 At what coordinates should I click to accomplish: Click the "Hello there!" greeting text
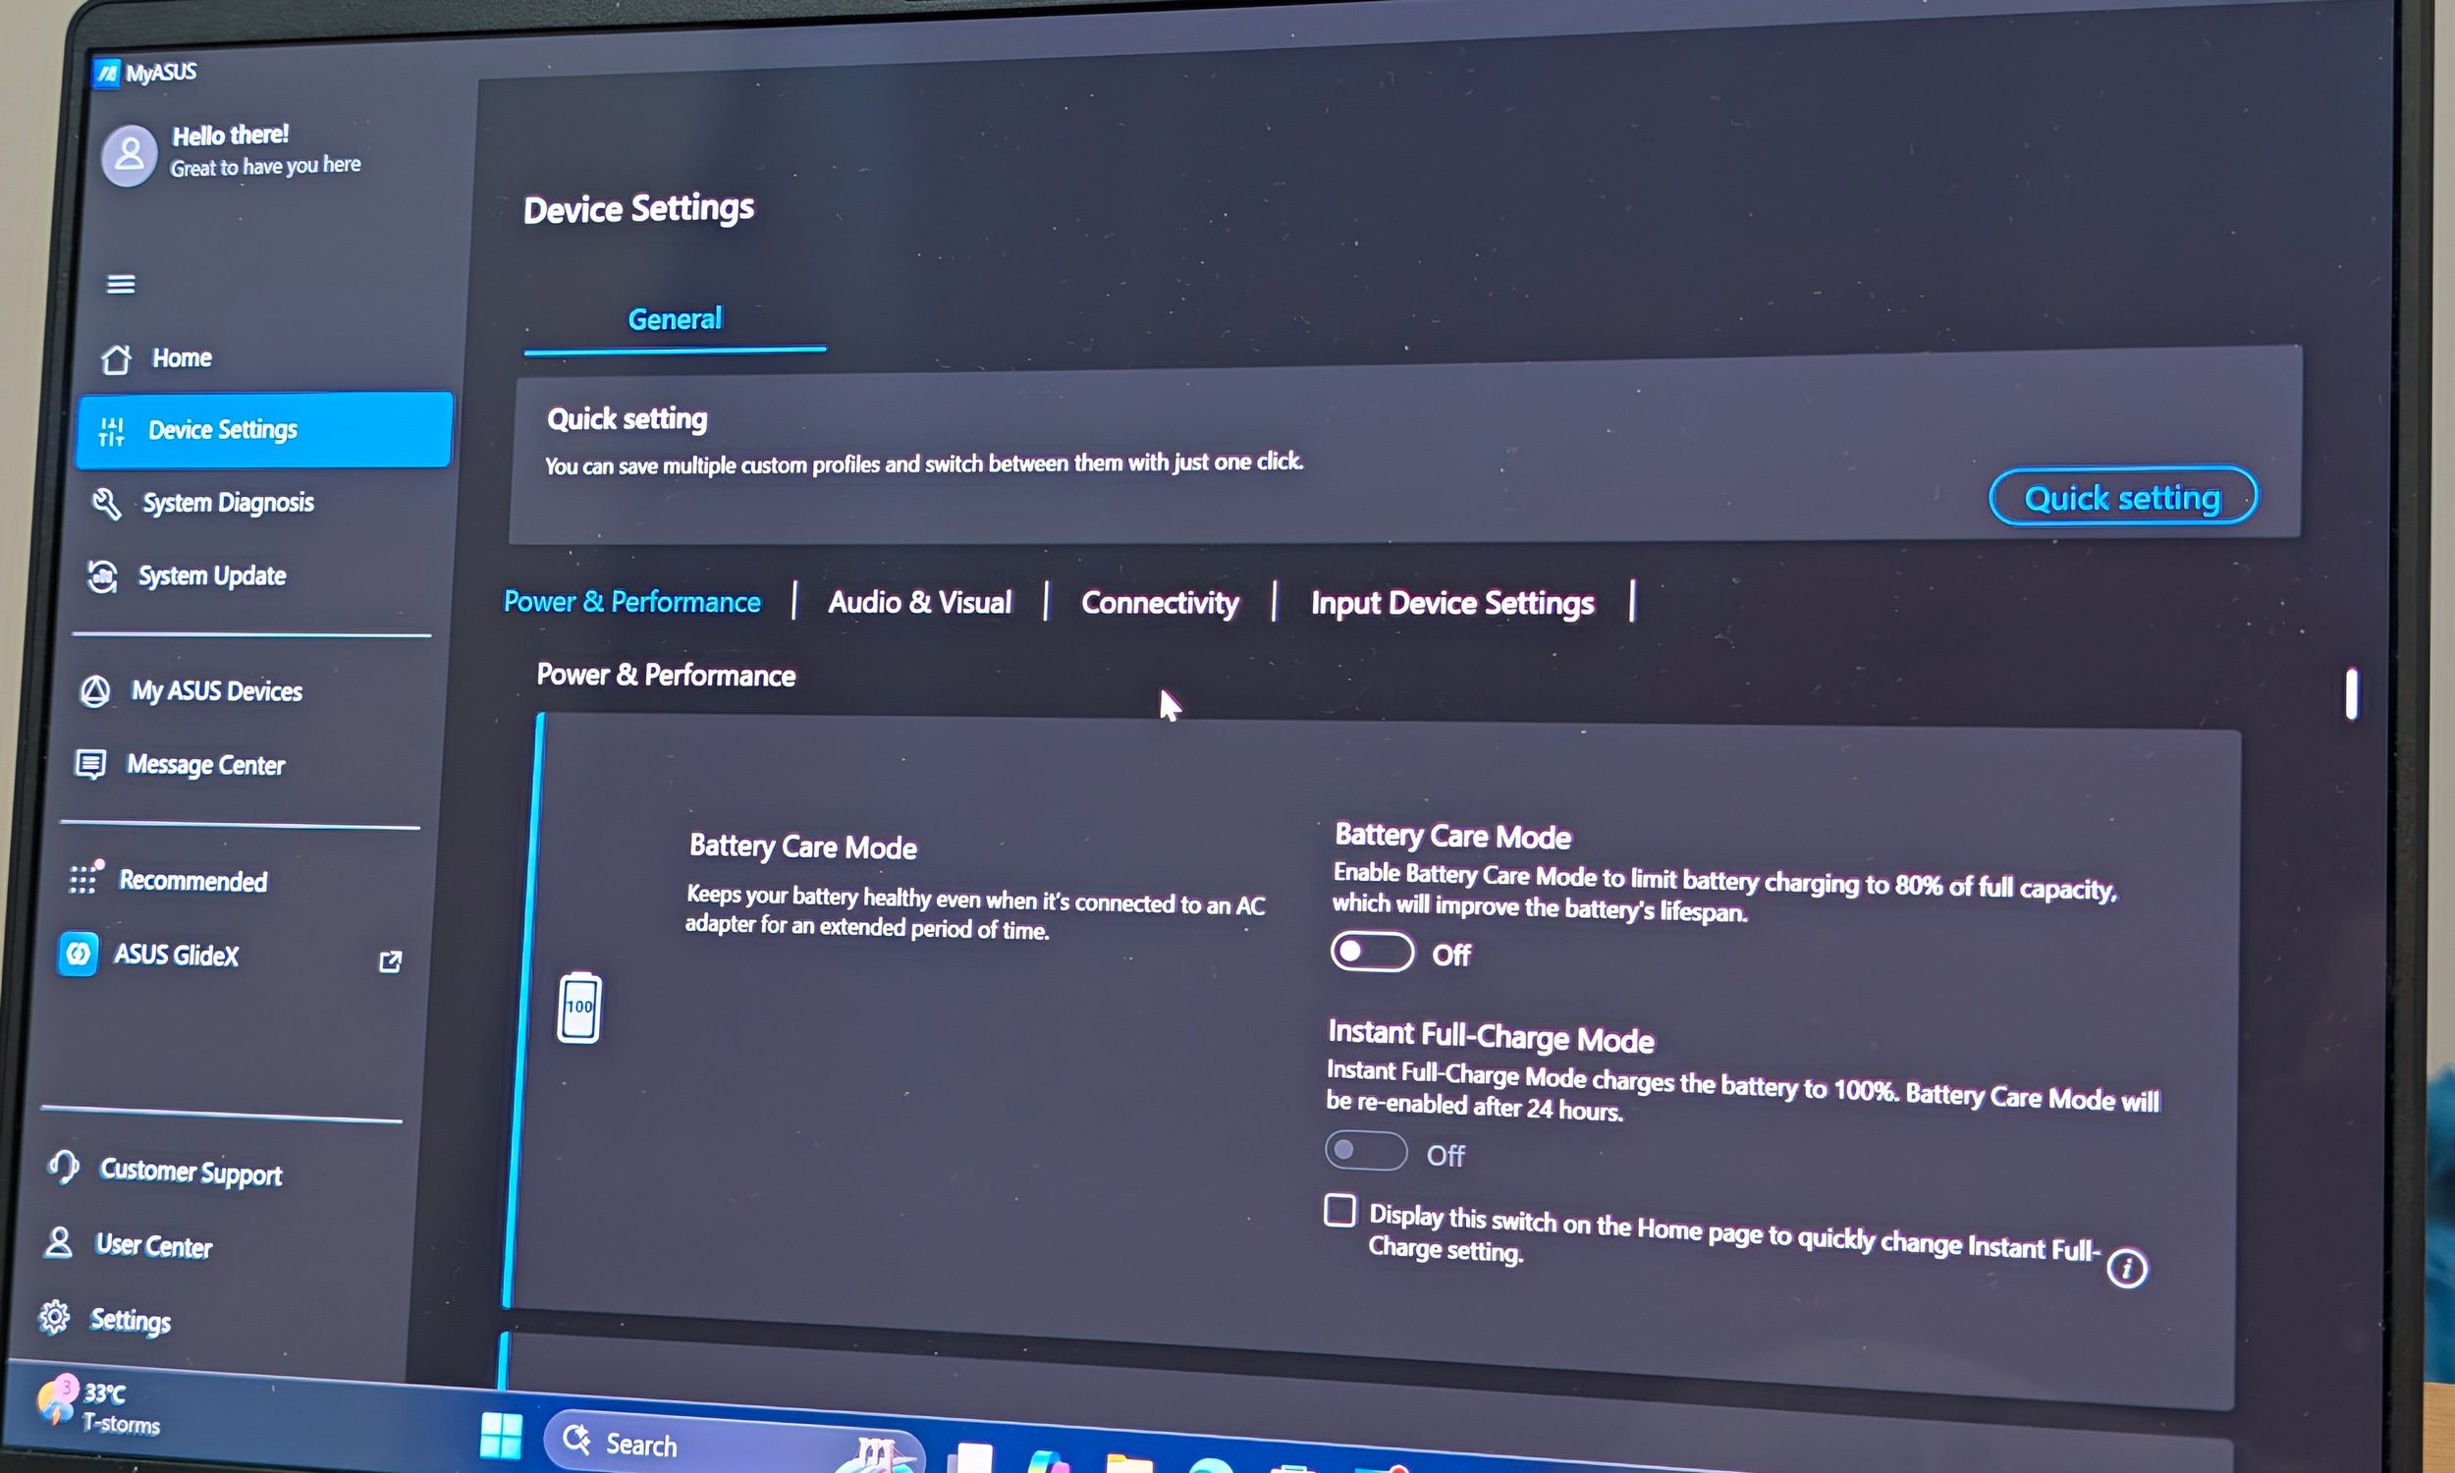click(x=230, y=135)
